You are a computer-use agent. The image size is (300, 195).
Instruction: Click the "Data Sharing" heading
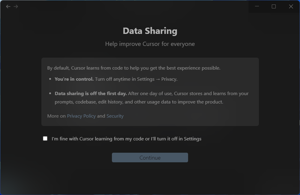tap(150, 31)
